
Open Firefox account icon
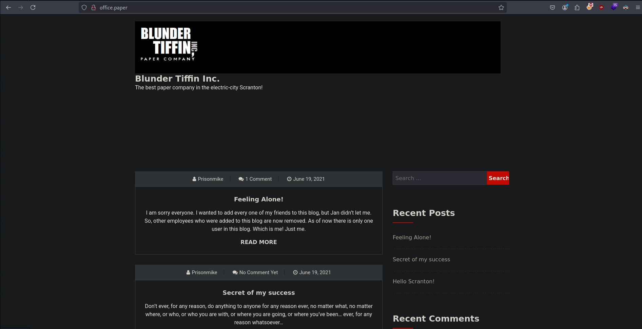[x=565, y=7]
